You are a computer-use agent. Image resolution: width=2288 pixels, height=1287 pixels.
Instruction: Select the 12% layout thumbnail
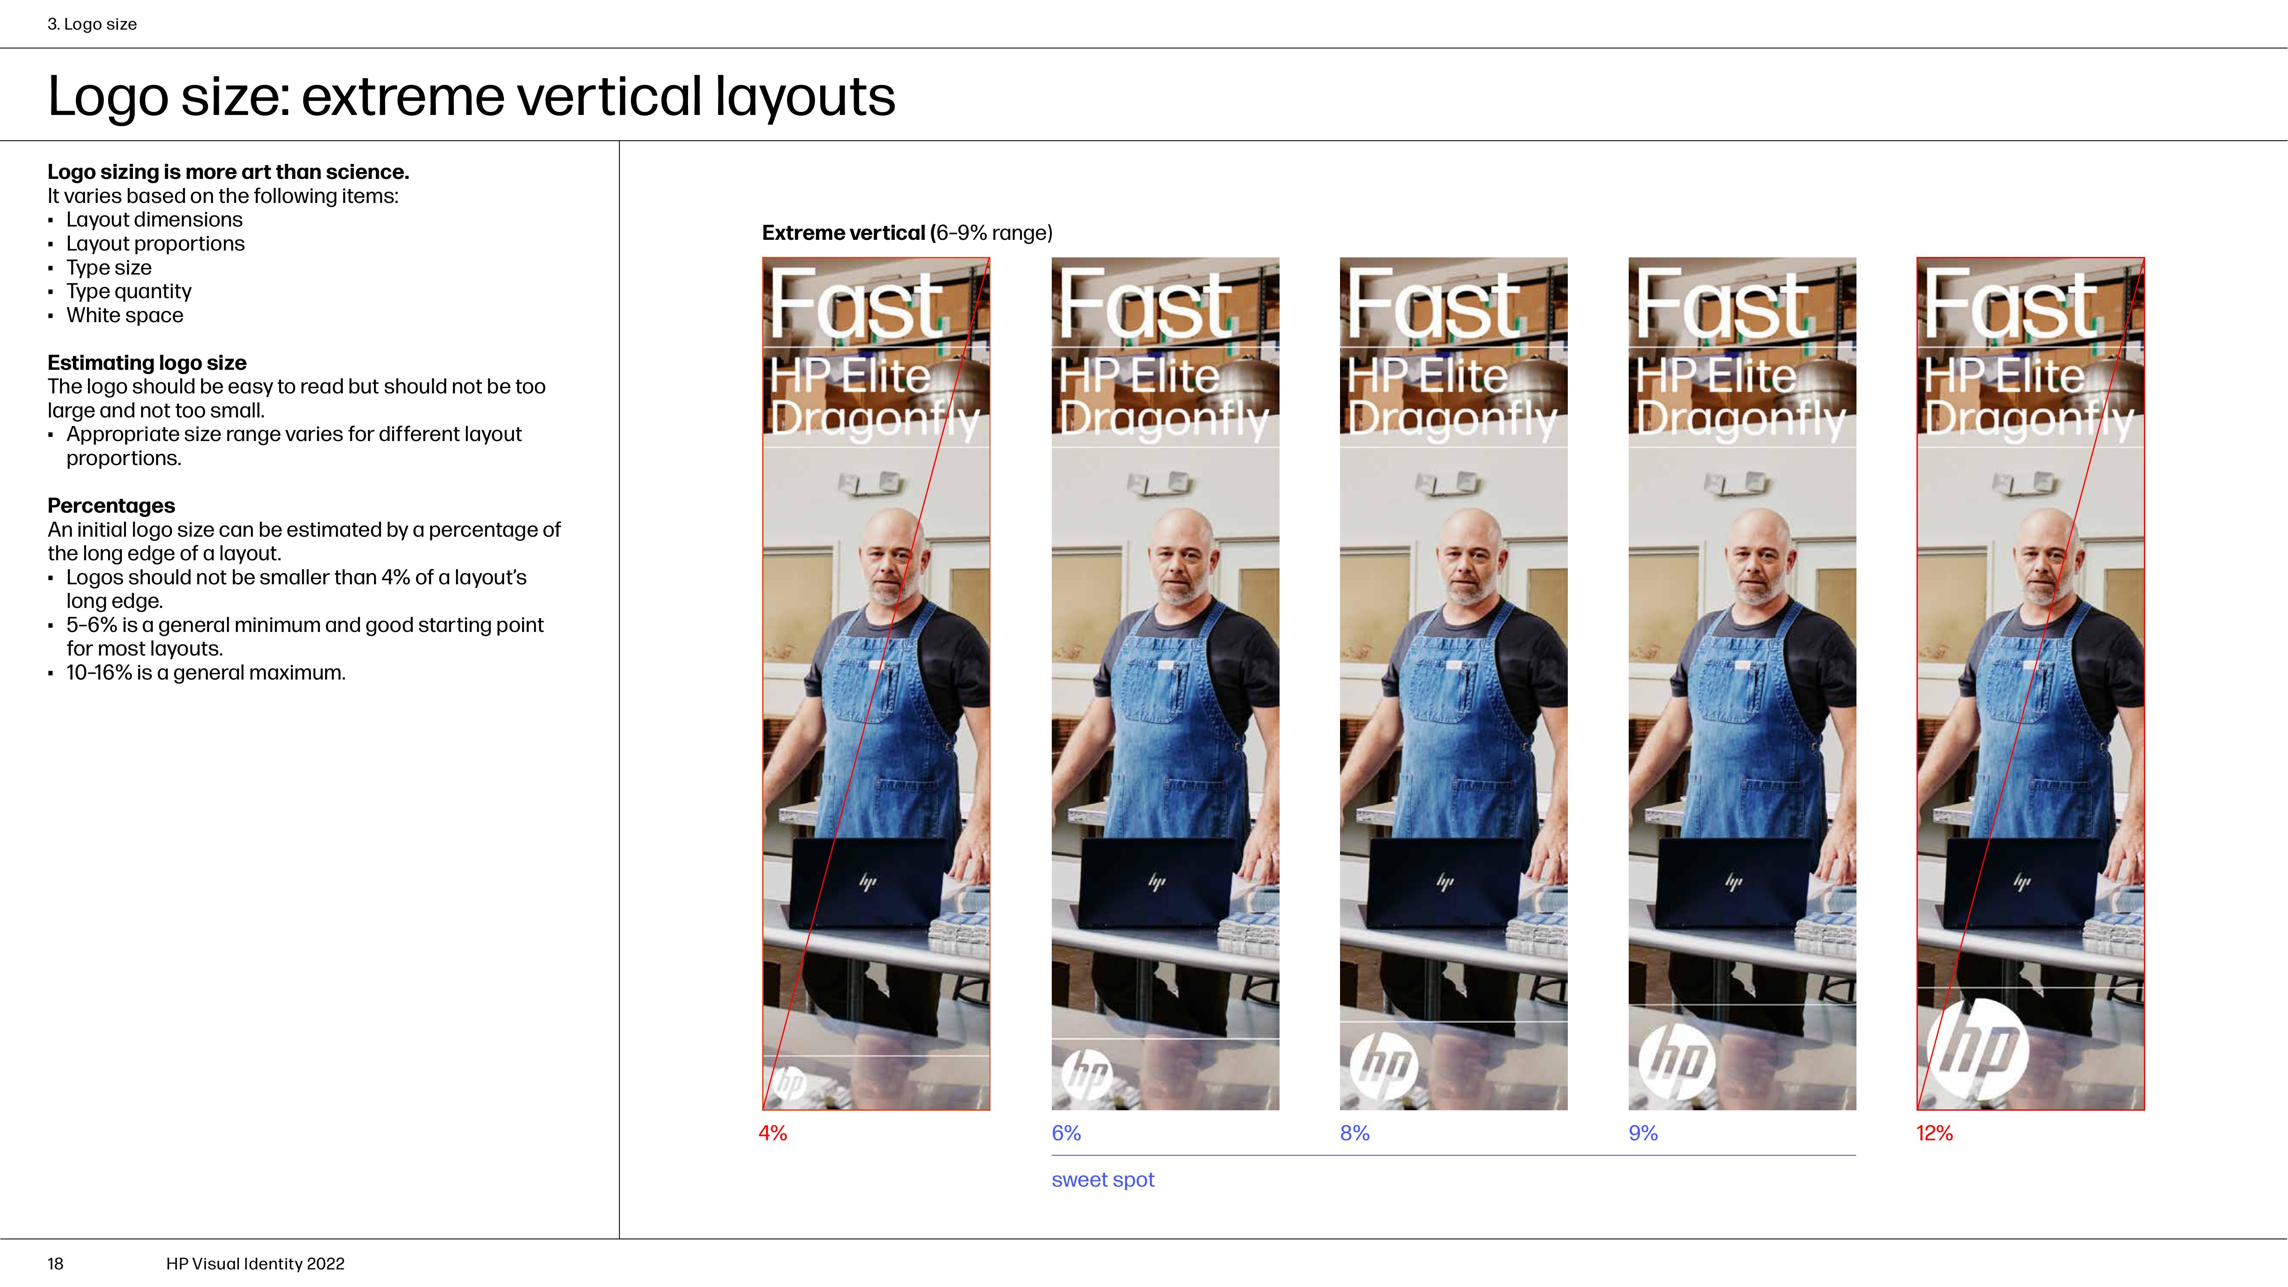(x=2031, y=684)
